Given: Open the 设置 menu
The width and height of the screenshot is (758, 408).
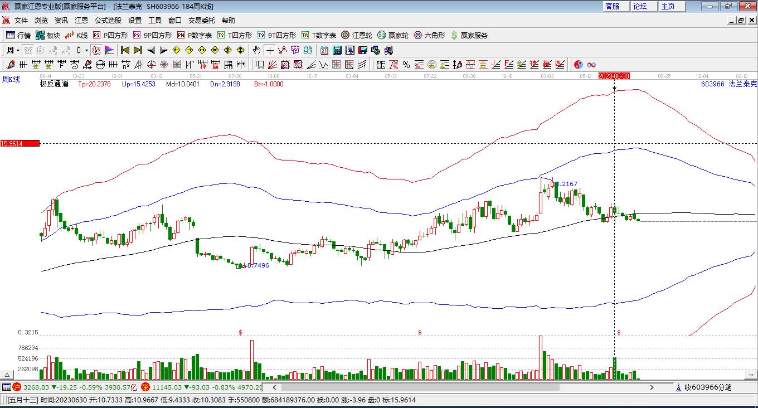Looking at the screenshot, I should pos(135,20).
